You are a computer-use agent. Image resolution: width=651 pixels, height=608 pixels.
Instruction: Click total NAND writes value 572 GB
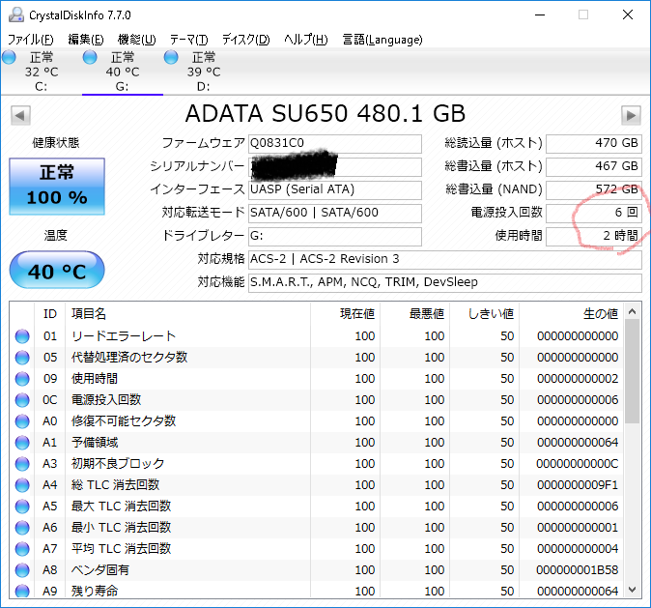point(594,189)
